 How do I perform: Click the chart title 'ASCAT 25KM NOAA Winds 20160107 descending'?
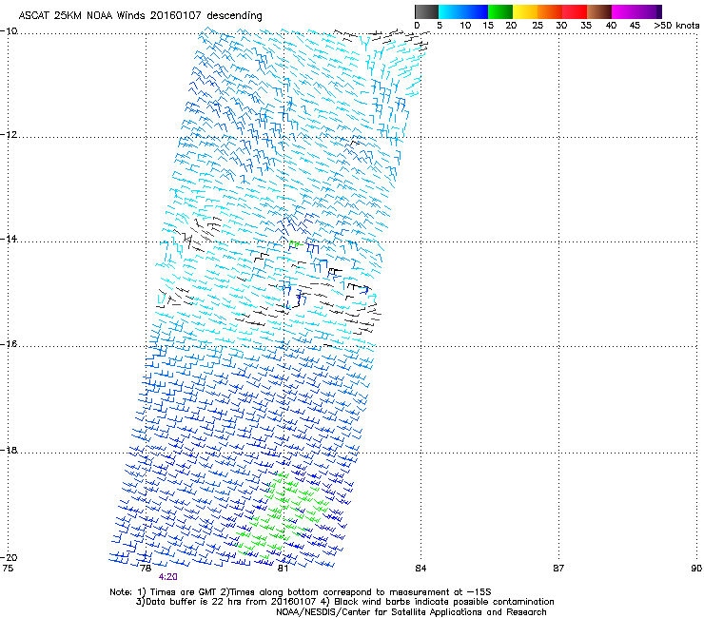click(140, 16)
